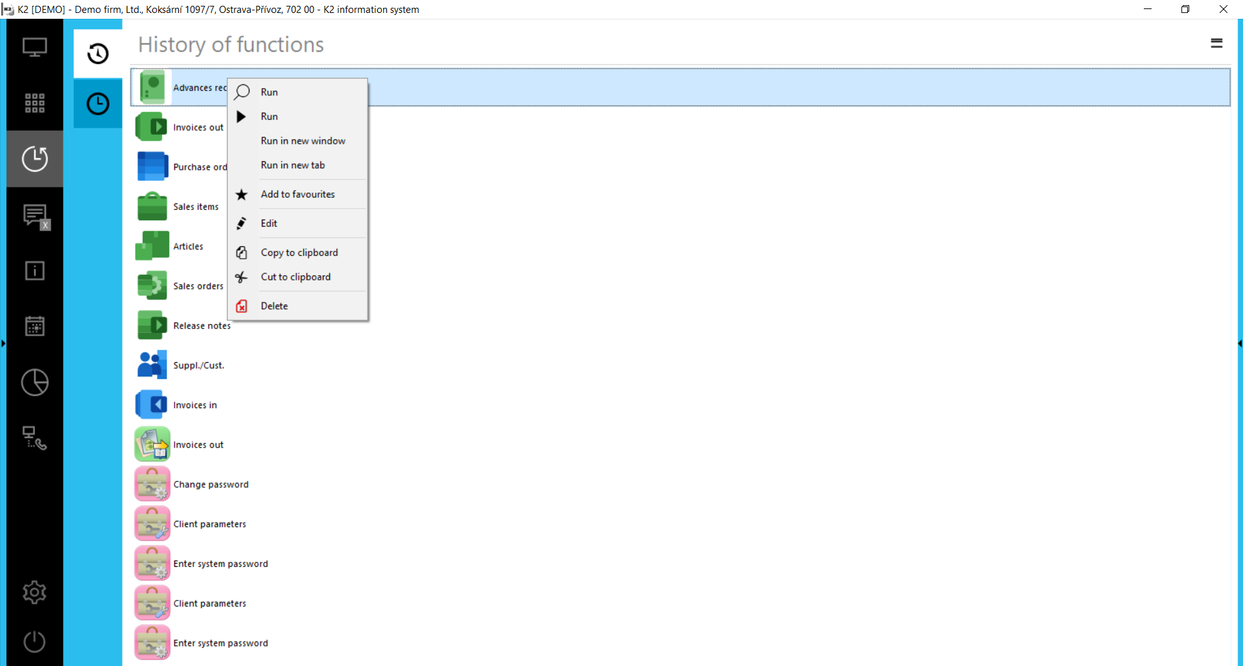The image size is (1243, 666).
Task: Choose Edit from the context menu
Action: 297,224
